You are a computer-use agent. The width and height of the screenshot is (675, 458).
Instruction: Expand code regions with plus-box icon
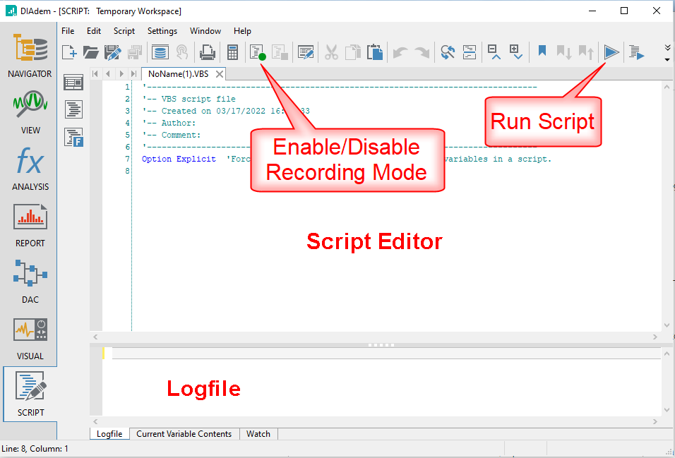point(516,52)
